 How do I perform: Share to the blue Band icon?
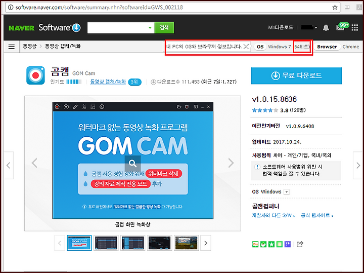pos(288,244)
